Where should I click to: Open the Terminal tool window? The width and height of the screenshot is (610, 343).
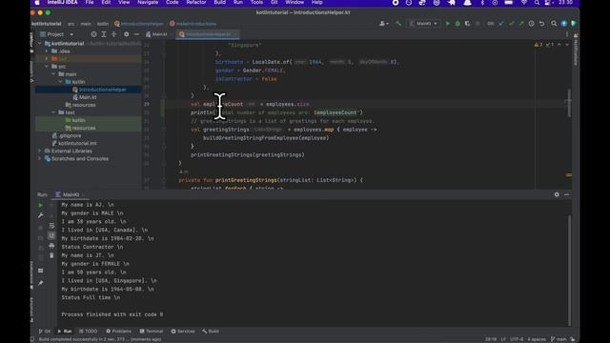(152, 332)
